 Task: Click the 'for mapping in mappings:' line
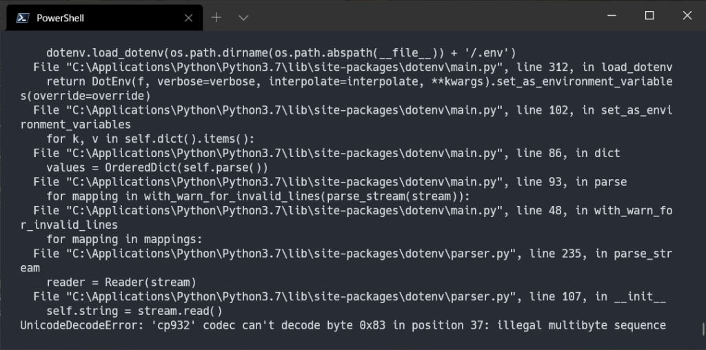(124, 239)
